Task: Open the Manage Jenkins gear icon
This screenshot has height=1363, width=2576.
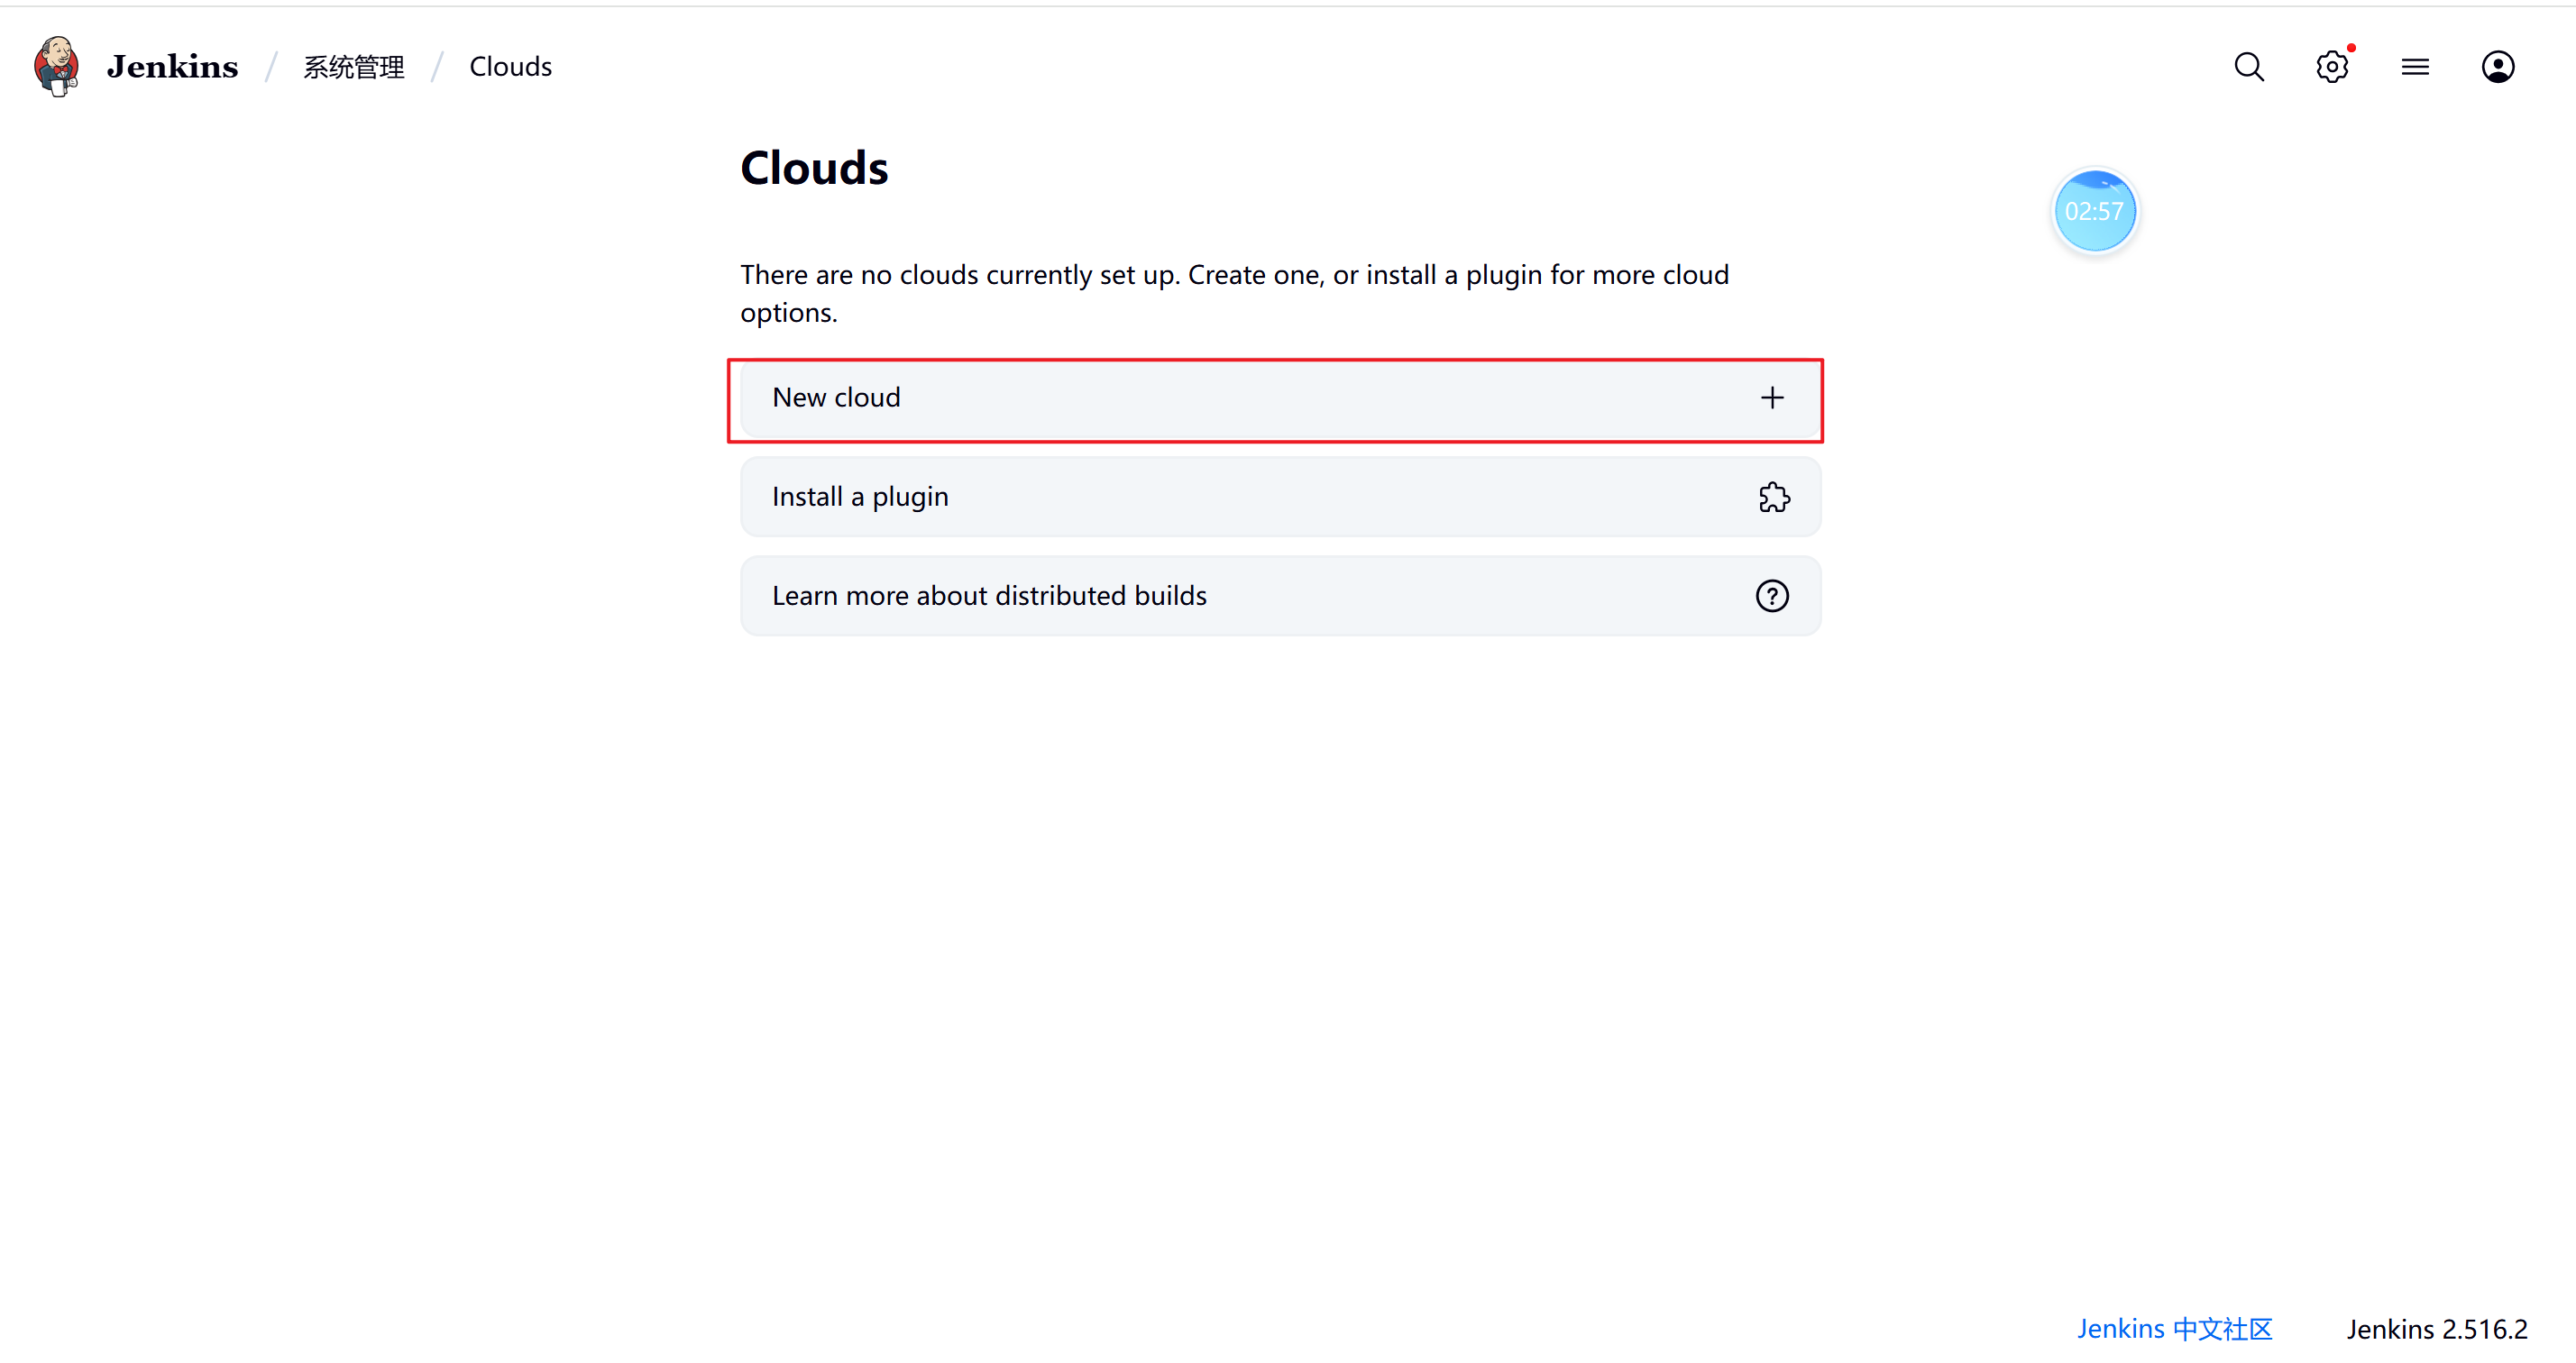Action: point(2332,67)
